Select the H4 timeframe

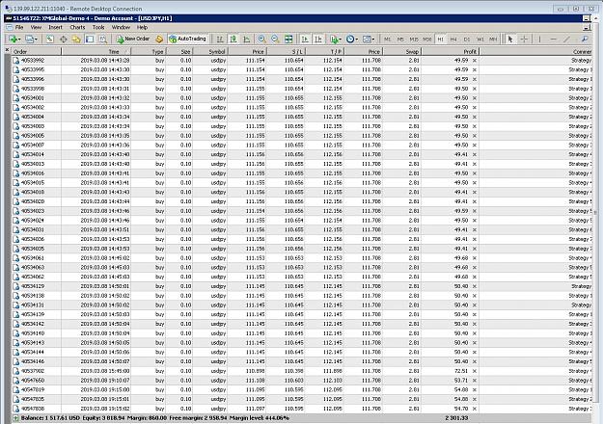tap(453, 40)
